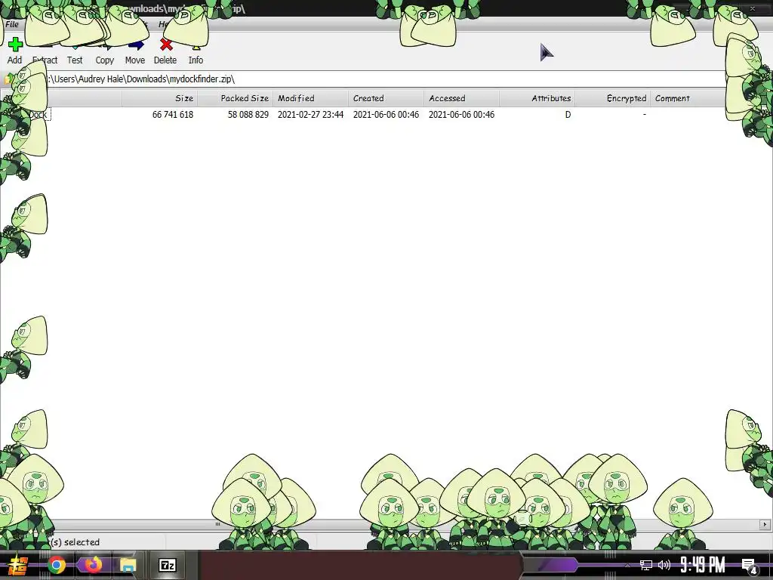The height and width of the screenshot is (580, 773).
Task: Click the packed size value 58 088 829
Action: (x=248, y=115)
